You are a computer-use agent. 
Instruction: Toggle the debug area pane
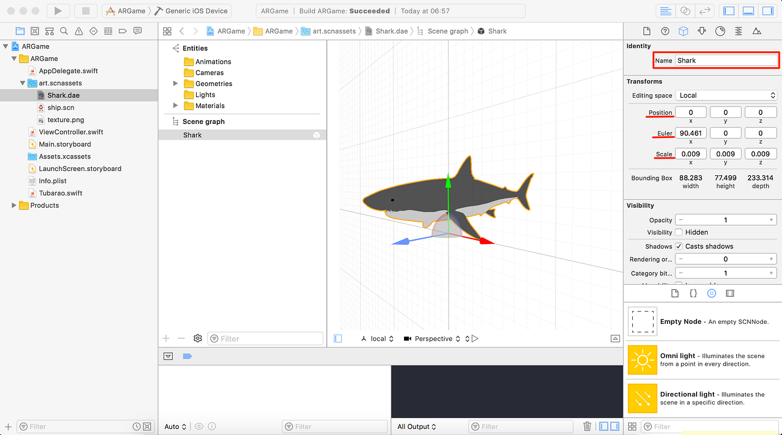point(748,11)
